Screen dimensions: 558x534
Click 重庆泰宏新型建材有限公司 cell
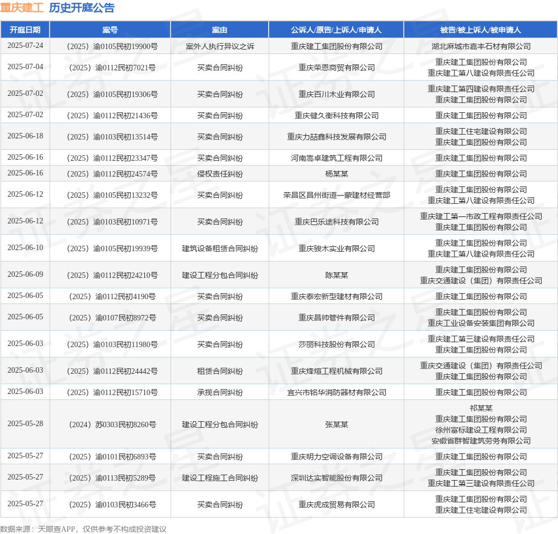pos(337,297)
